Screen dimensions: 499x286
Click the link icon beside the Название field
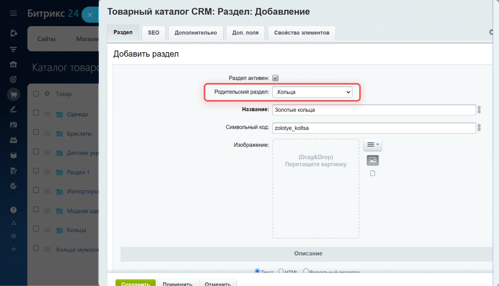pyautogui.click(x=479, y=110)
